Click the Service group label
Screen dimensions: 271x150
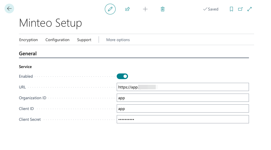[x=25, y=67]
